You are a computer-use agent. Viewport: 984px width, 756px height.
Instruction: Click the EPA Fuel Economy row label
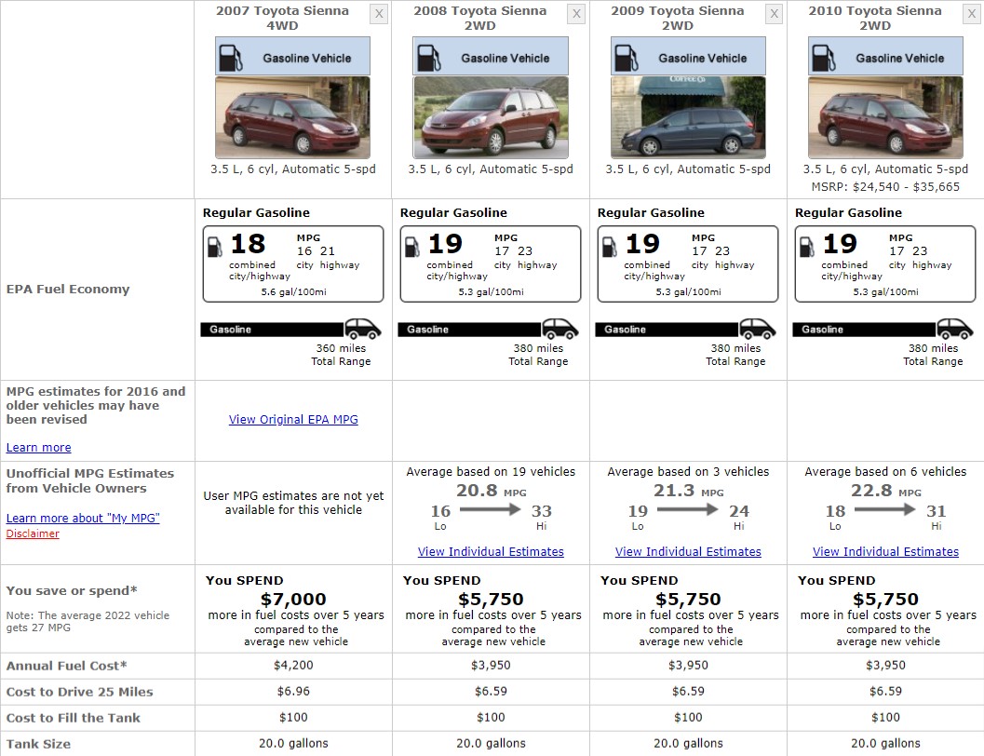(x=68, y=290)
